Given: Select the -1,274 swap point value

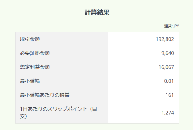Looking at the screenshot, I should pos(167,113).
